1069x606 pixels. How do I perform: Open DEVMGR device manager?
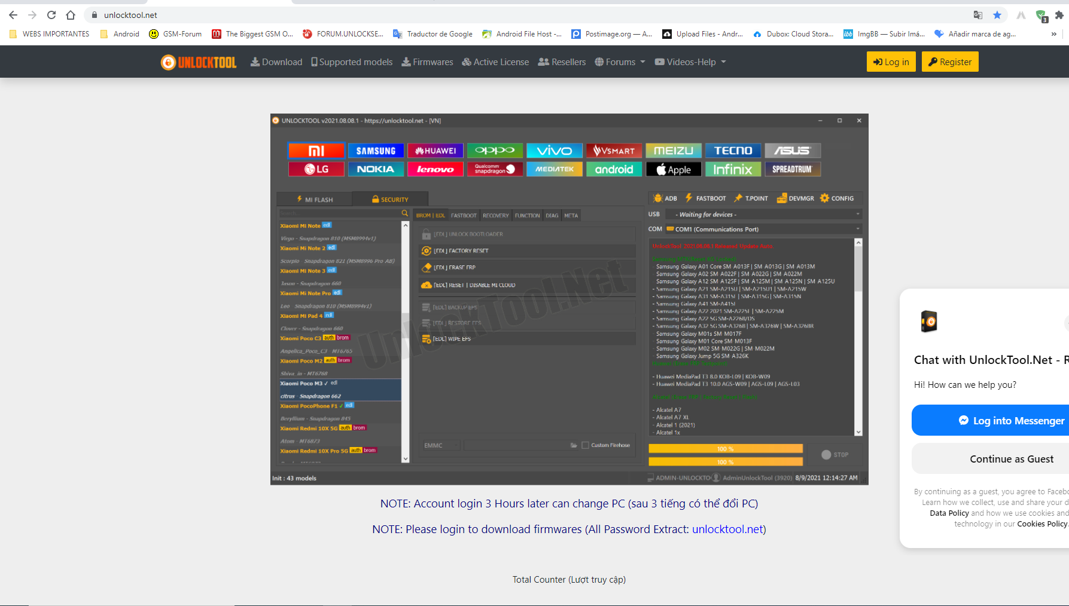pos(795,198)
